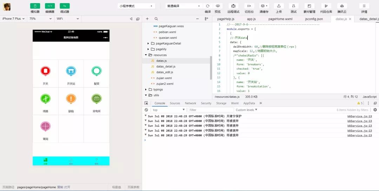Open the code repository icon
Screen dimensions: 379x191
326,6
